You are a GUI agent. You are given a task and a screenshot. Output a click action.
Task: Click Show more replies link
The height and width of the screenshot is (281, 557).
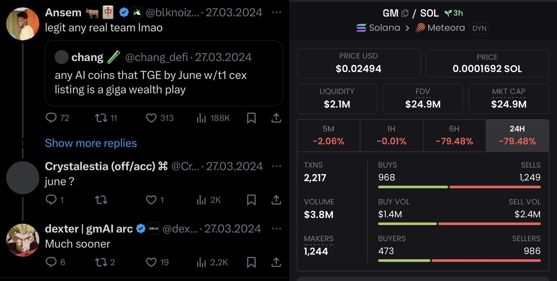[x=91, y=143]
